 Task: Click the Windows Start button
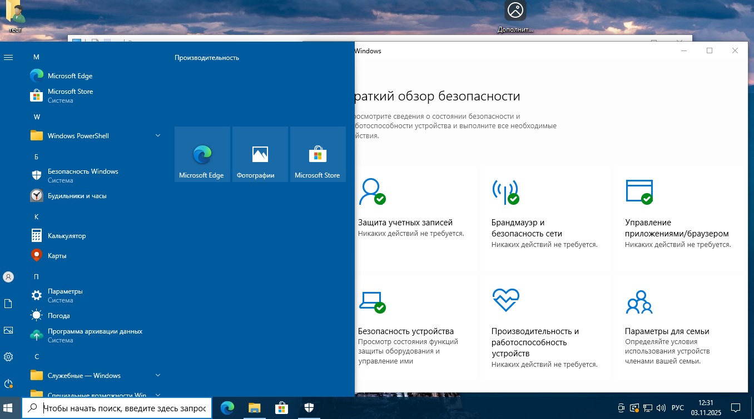[x=9, y=408]
